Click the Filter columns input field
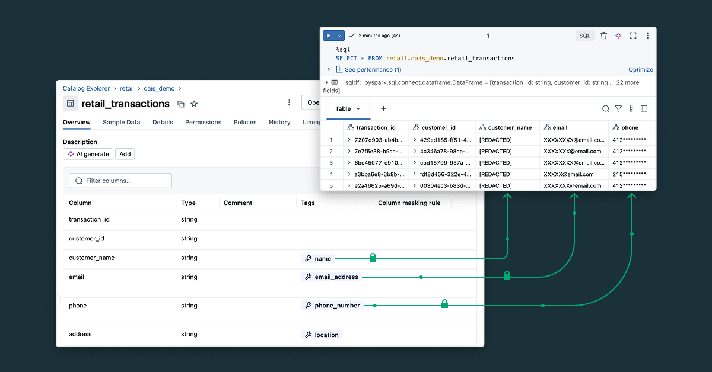Image resolution: width=712 pixels, height=372 pixels. point(120,181)
